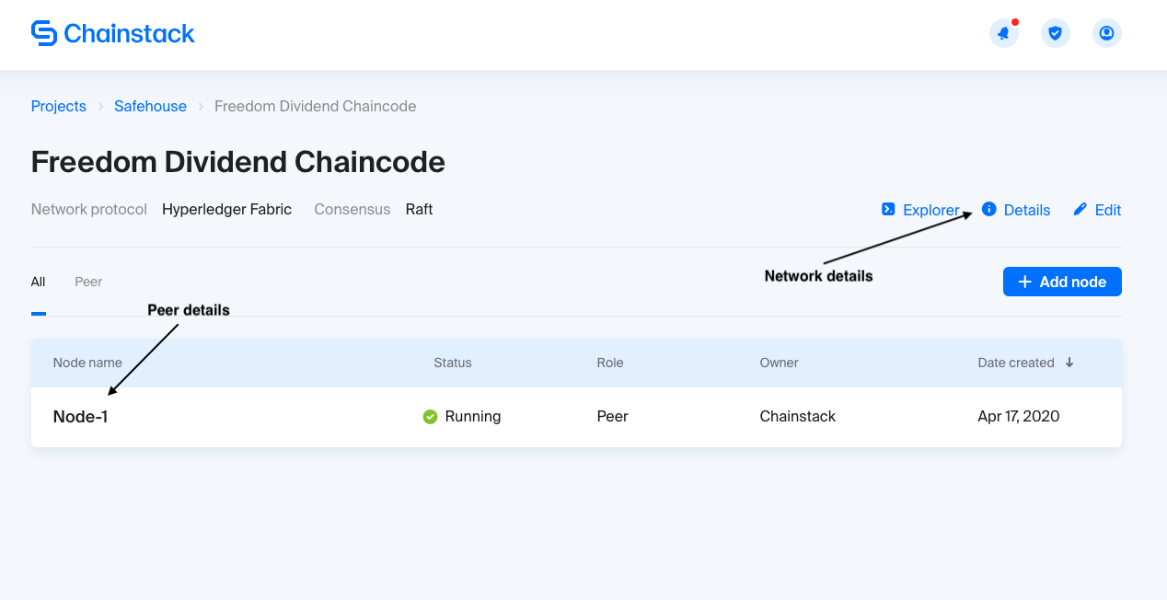
Task: Click the Details info icon
Action: tap(989, 209)
